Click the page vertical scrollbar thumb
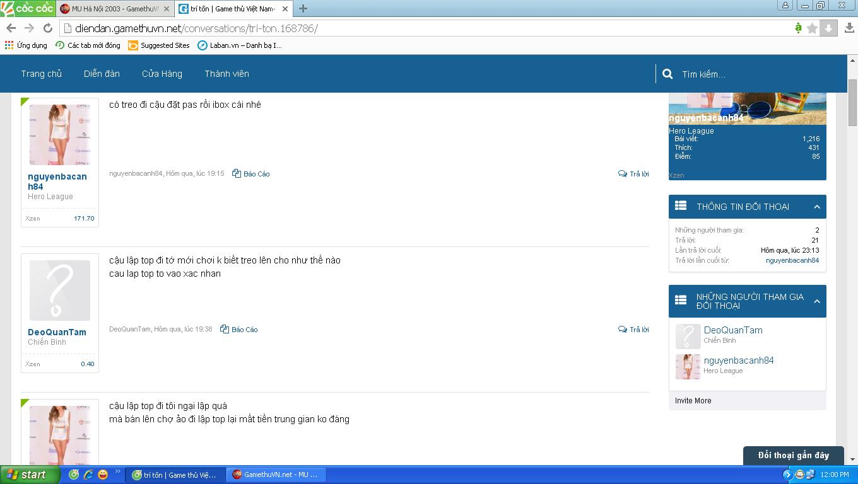 pos(852,103)
